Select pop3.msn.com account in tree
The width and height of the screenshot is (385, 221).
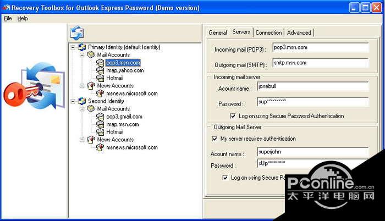tap(123, 63)
